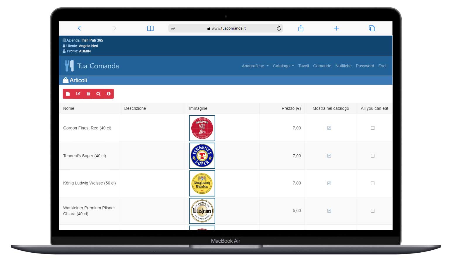The width and height of the screenshot is (452, 260).
Task: Click the Warsteiner logo thumbnail
Action: (x=202, y=211)
